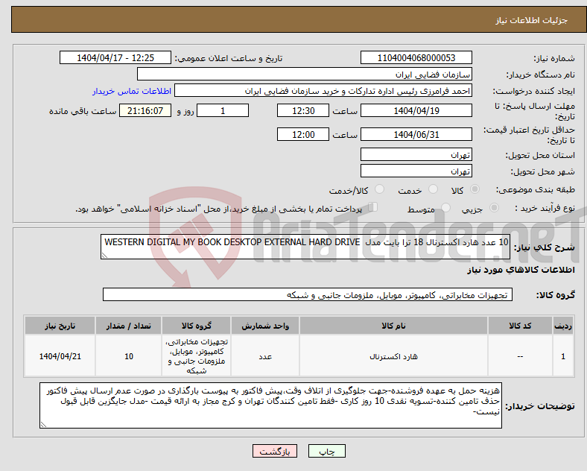Click the response deadline date 1404/04/19
The width and height of the screenshot is (587, 471).
416,110
